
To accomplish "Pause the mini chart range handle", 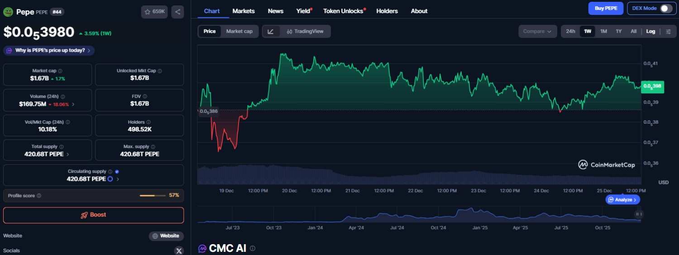I will pos(638,214).
